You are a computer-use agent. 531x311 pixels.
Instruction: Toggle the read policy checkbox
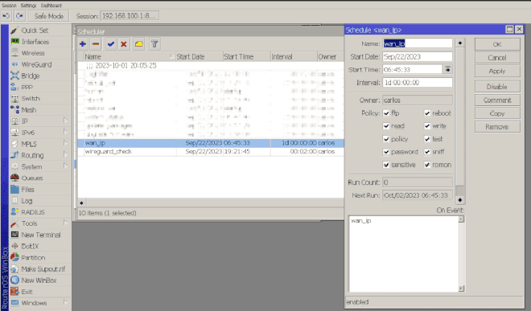click(x=386, y=126)
